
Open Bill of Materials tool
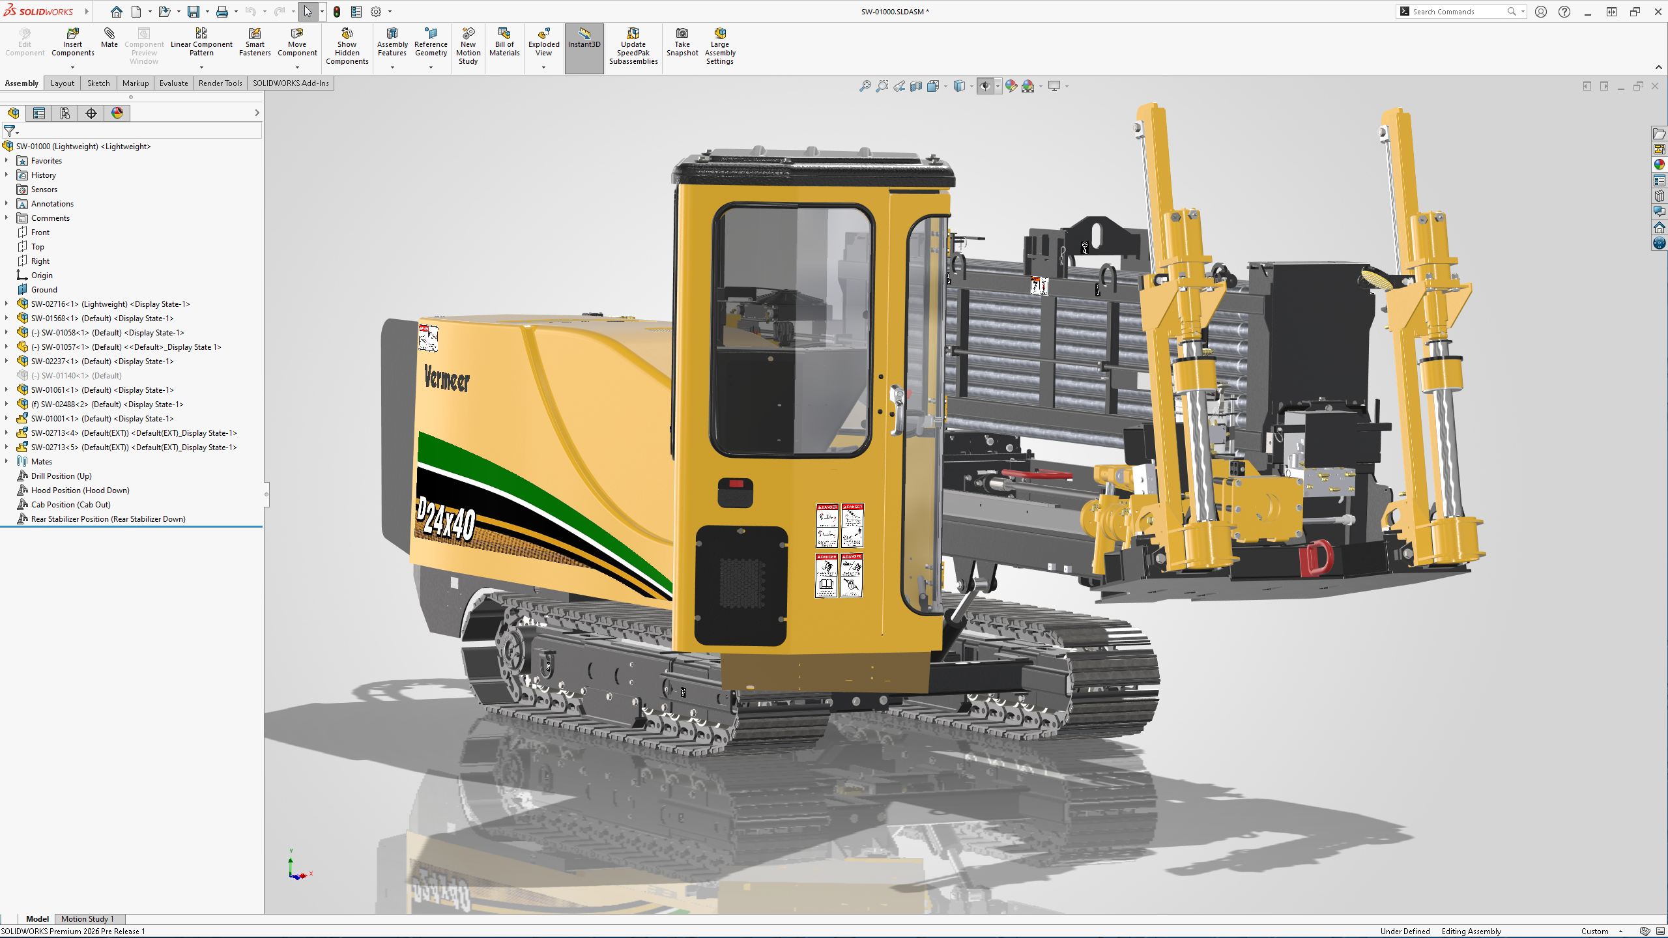coord(504,34)
